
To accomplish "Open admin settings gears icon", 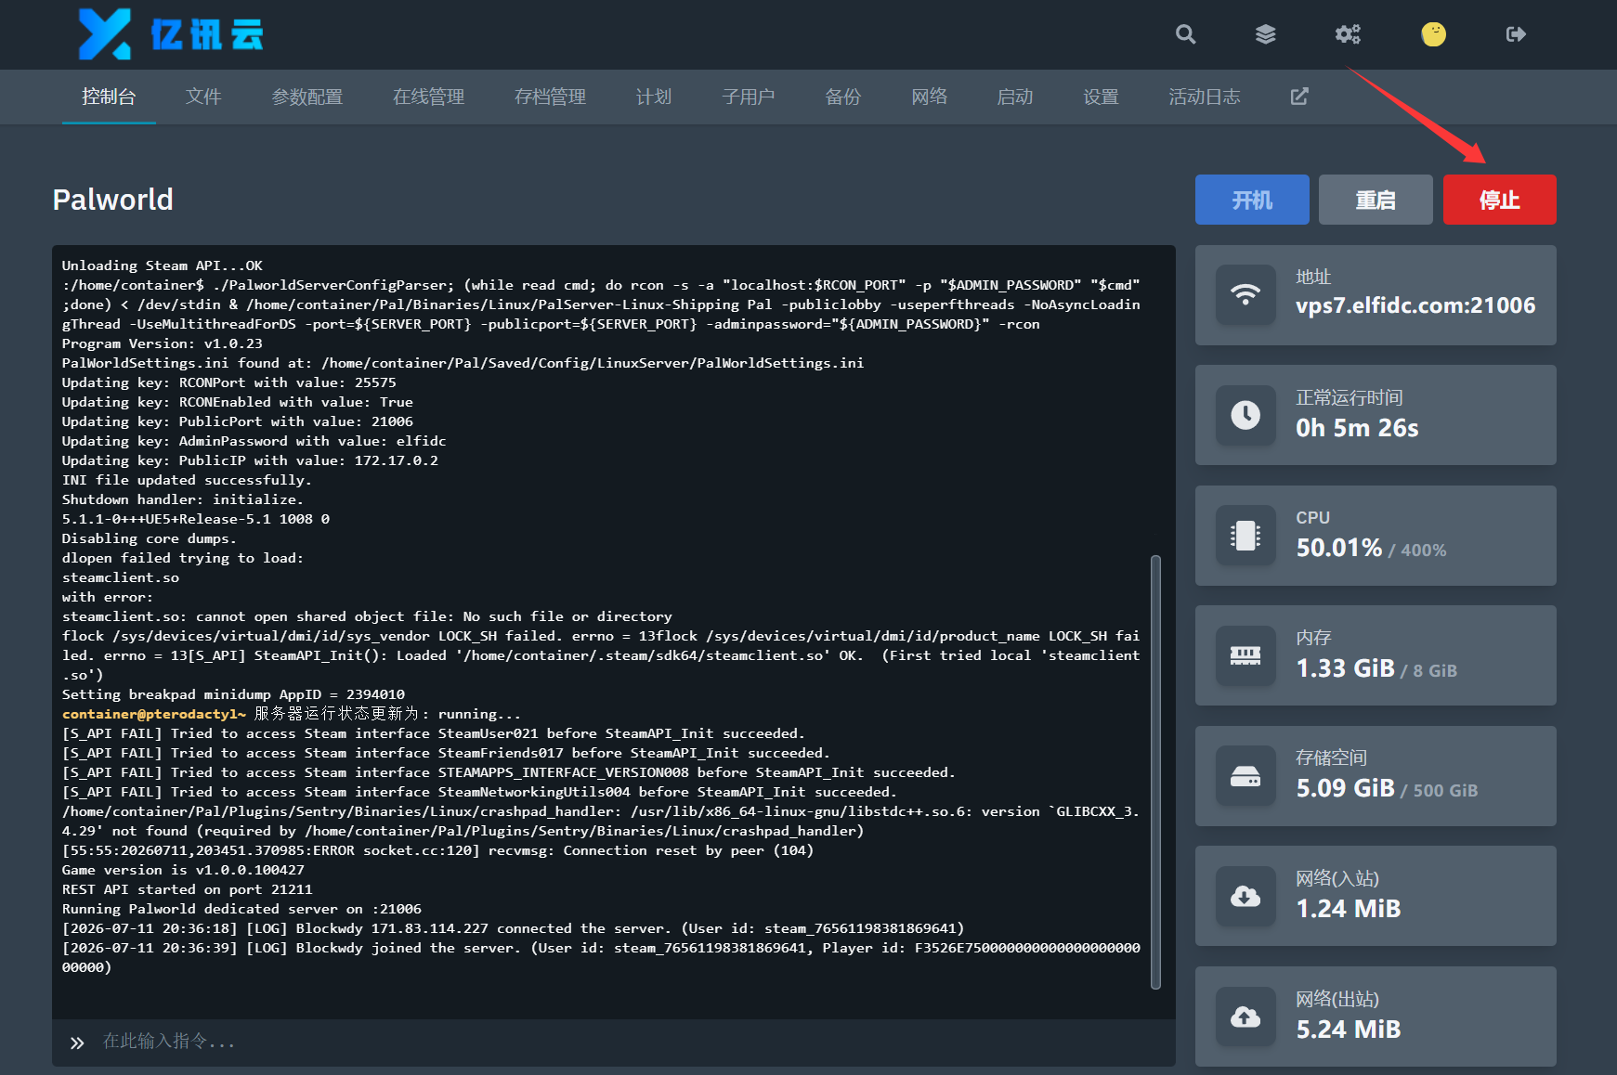I will tap(1348, 34).
